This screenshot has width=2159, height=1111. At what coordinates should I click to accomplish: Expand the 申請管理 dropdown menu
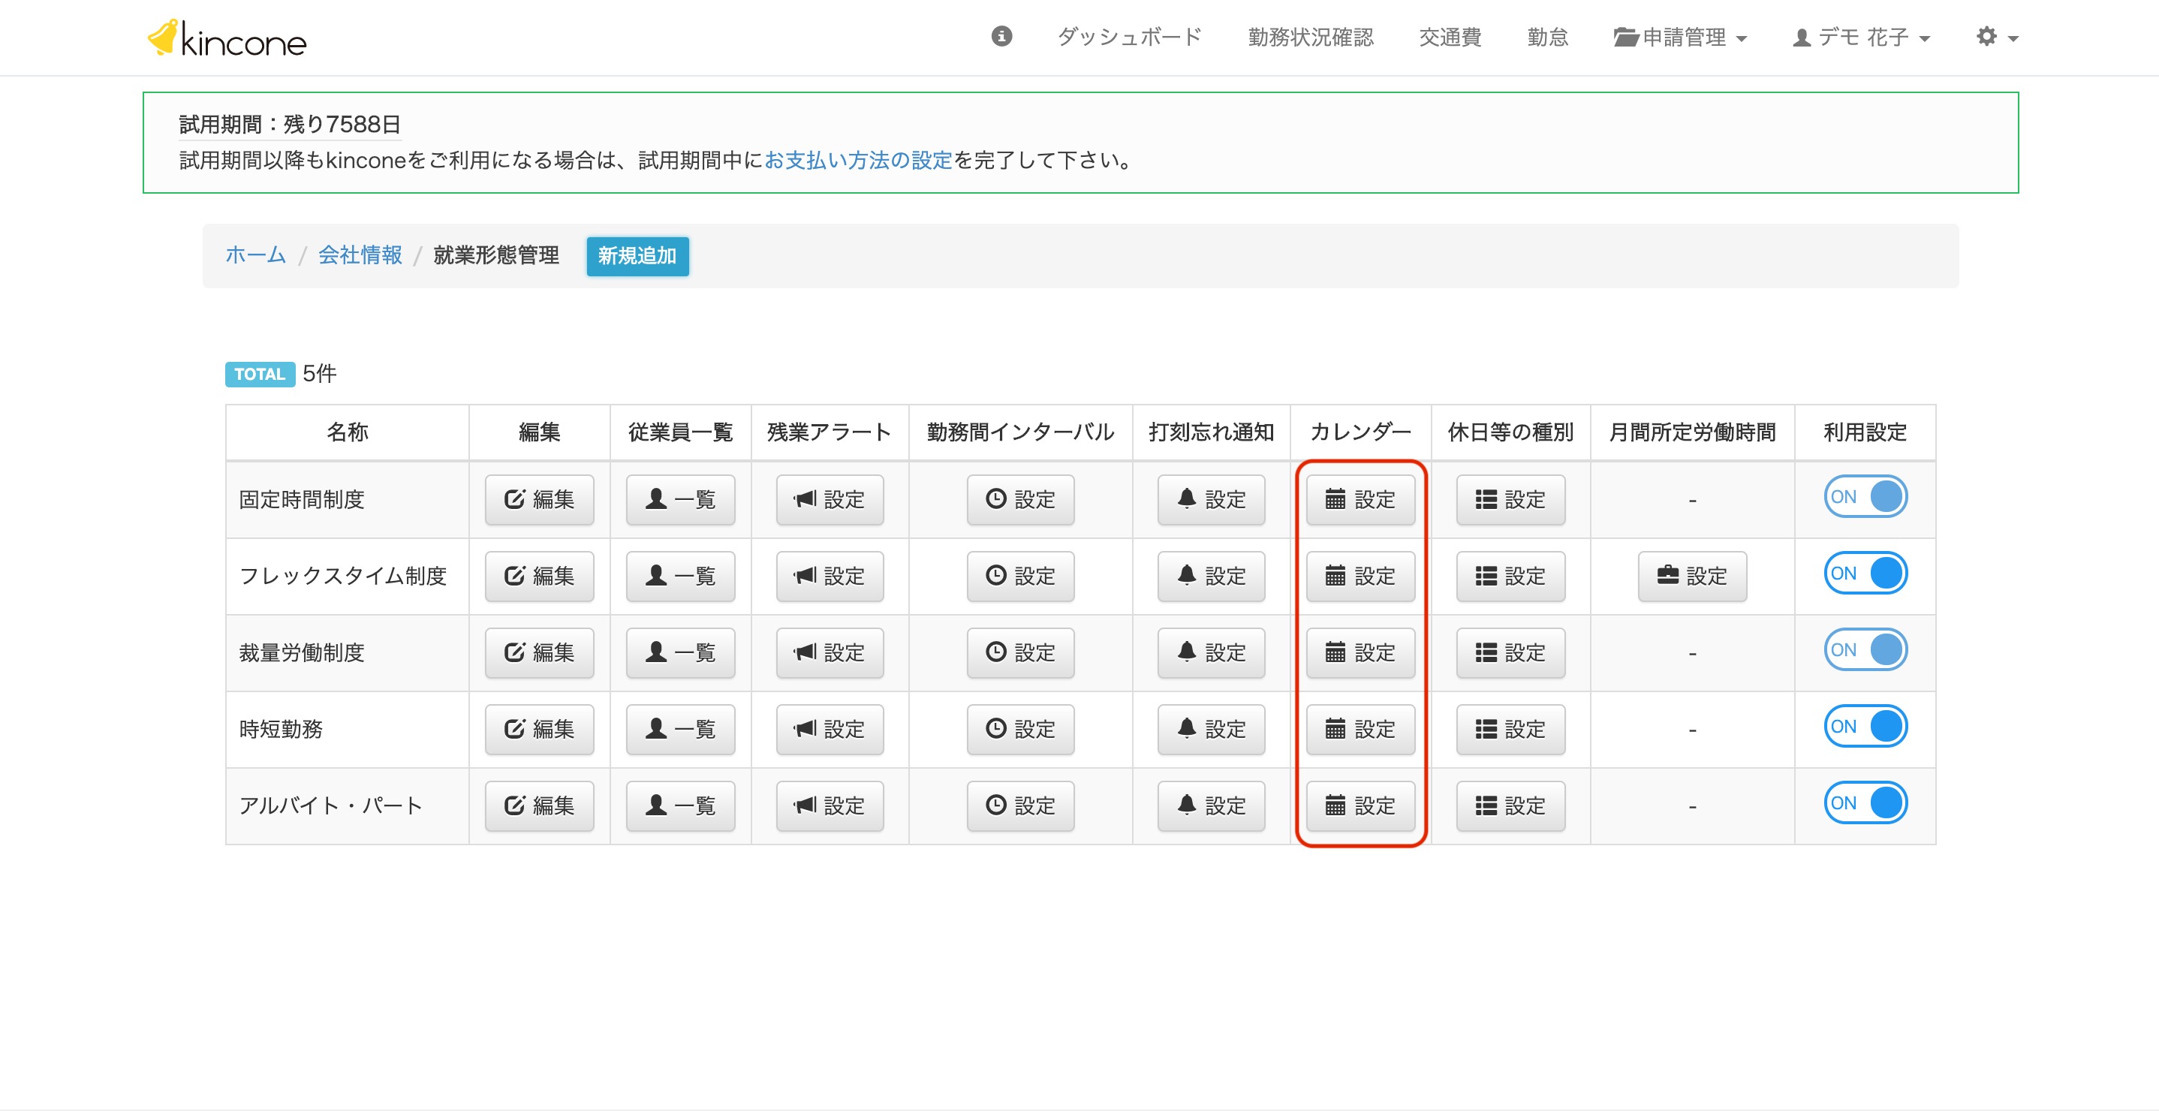point(1679,38)
